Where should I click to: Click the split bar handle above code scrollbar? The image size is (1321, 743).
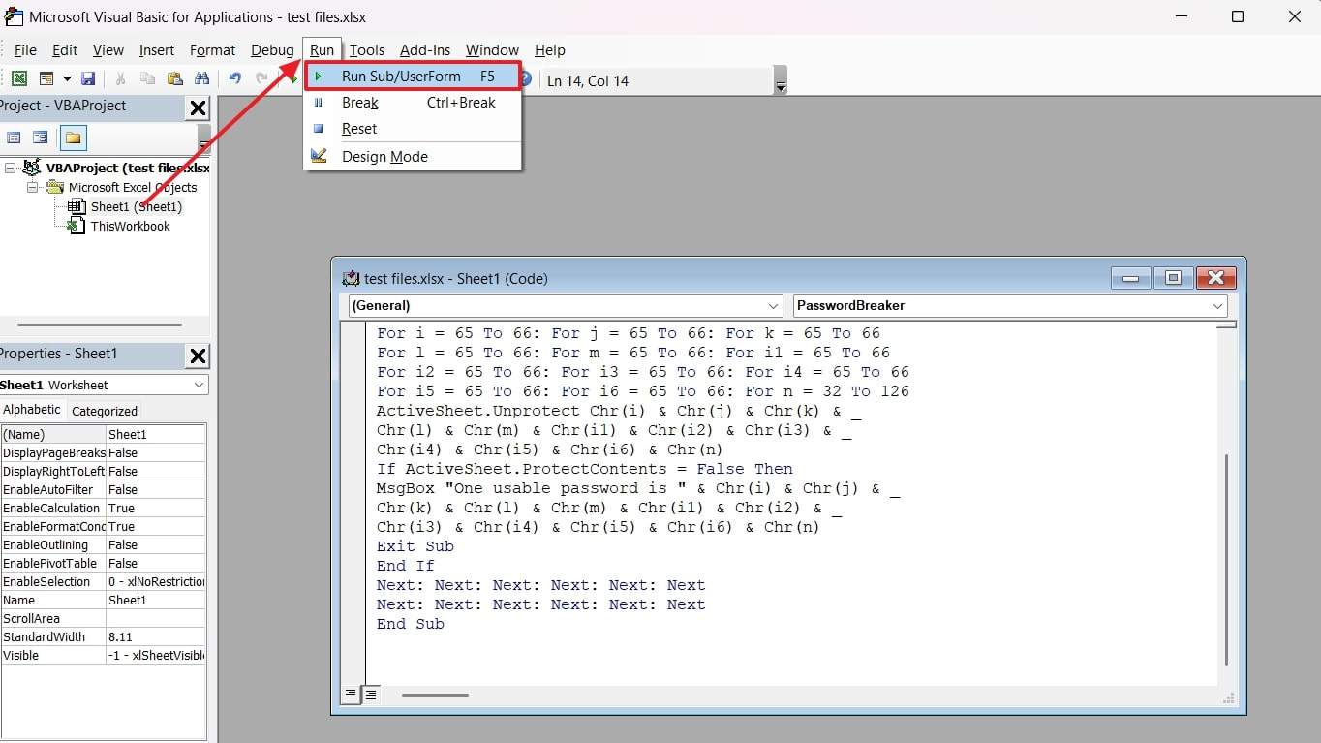pos(1226,325)
